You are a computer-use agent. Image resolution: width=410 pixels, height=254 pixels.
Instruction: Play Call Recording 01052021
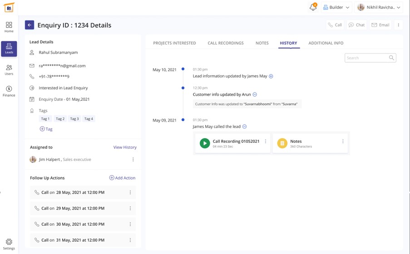[205, 143]
